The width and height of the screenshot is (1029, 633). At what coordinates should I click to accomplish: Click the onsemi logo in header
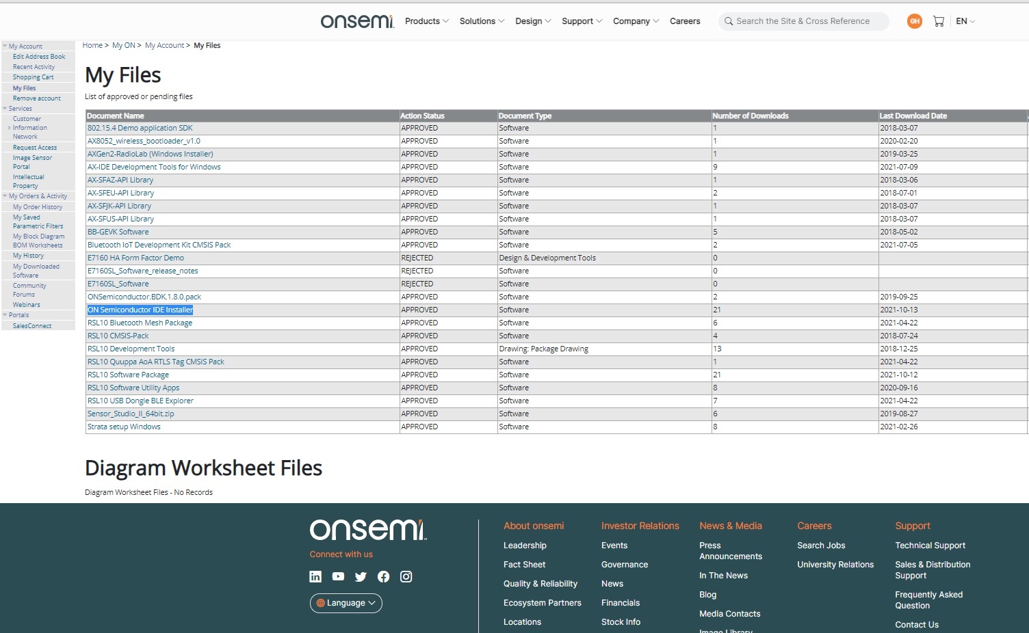coord(357,21)
